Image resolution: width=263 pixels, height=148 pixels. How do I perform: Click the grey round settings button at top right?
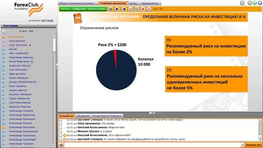[249, 3]
